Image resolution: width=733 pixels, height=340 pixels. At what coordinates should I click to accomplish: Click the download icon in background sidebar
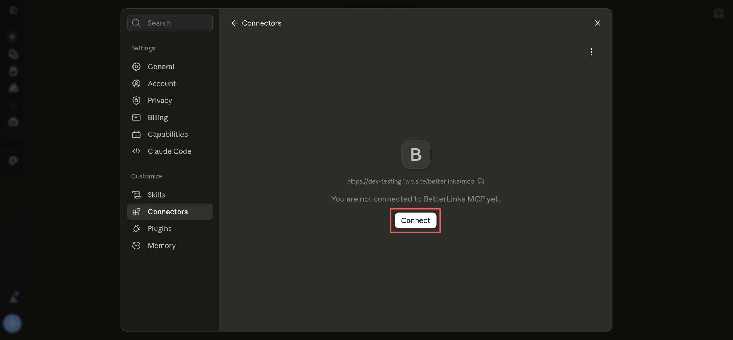tap(14, 298)
